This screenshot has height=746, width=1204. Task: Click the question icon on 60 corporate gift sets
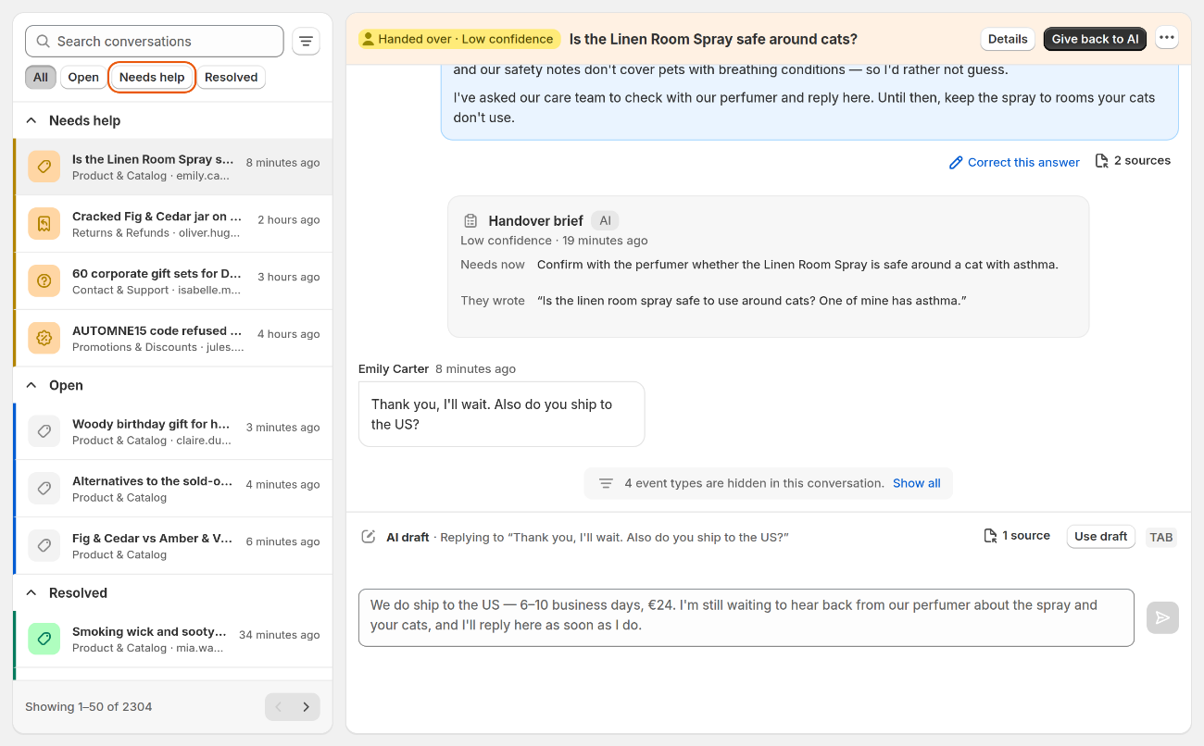(x=44, y=281)
